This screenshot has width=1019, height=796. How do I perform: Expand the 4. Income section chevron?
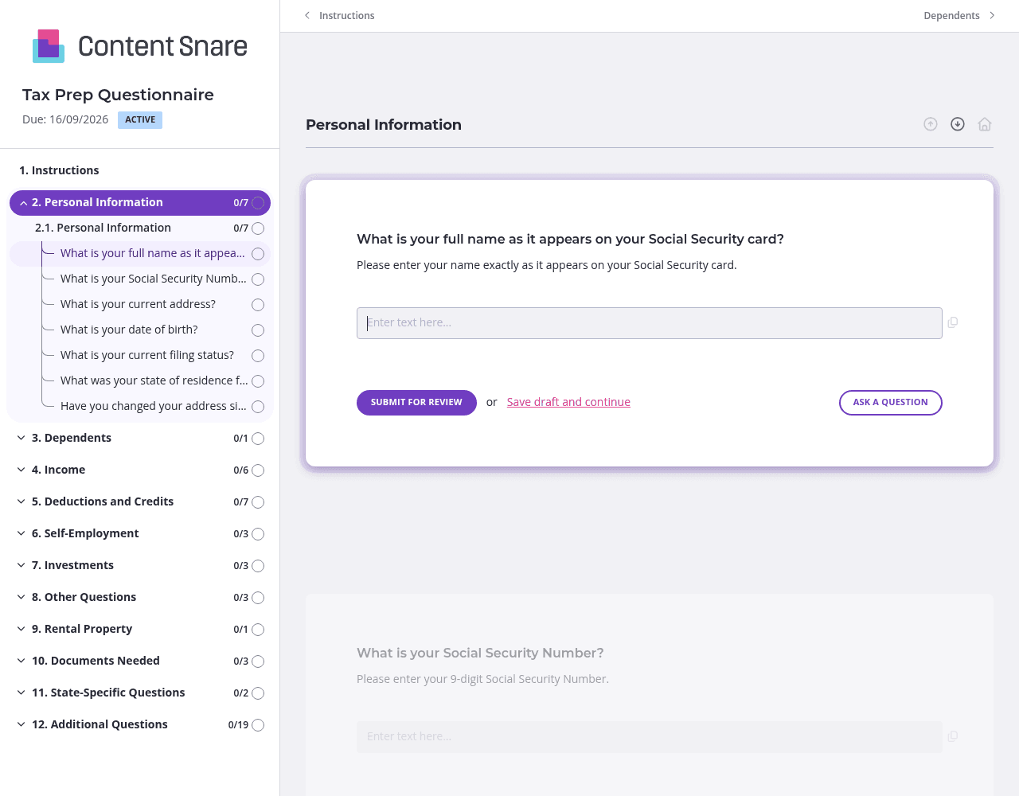[21, 470]
